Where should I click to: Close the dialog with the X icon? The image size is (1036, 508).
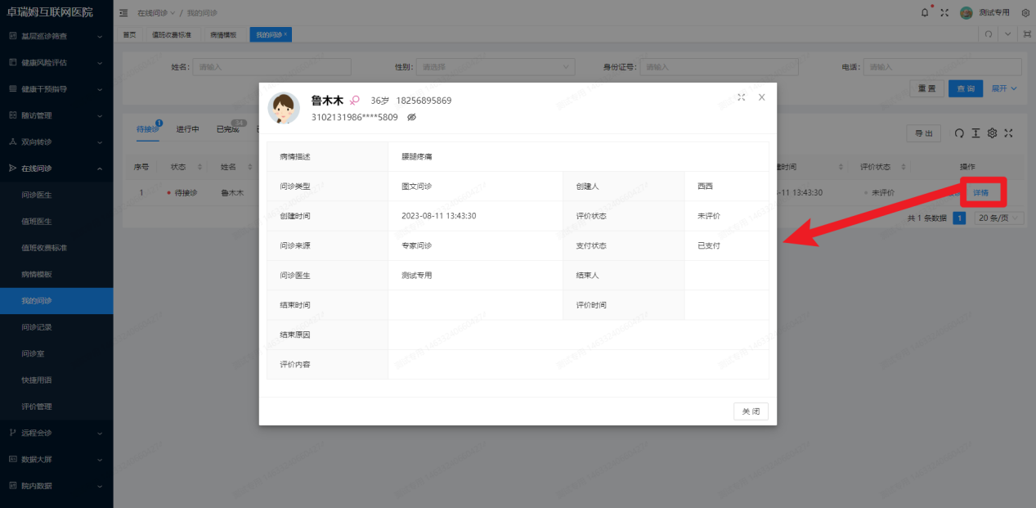[x=761, y=97]
